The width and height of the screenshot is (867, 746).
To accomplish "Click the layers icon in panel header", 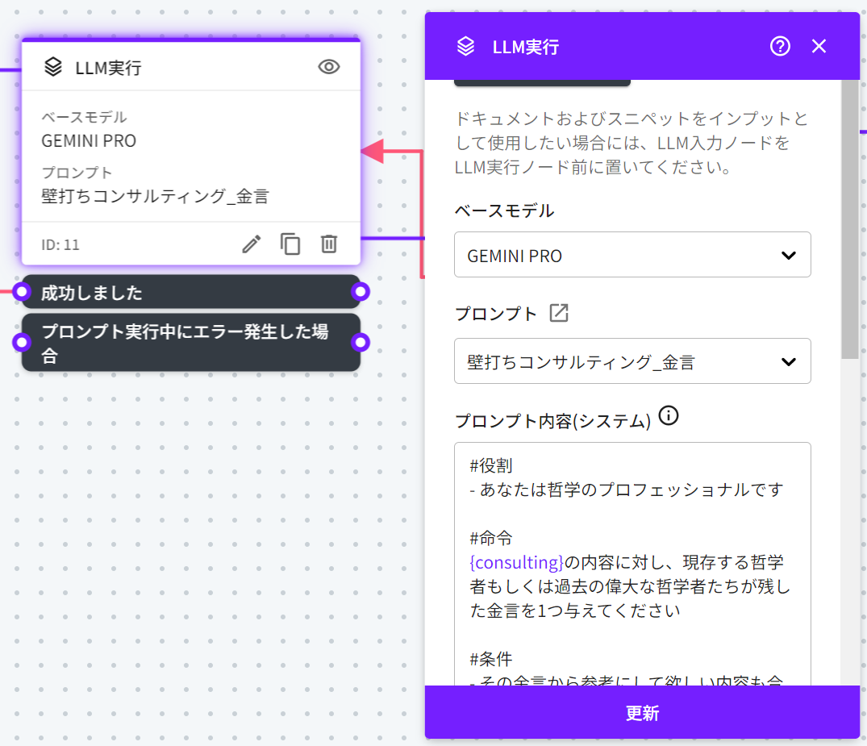I will click(x=465, y=47).
